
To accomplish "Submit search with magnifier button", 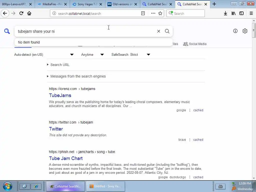I will (167, 31).
